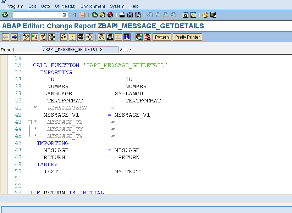Open the Utilities(M) menu
Screen dimensions: 292x213
tap(65, 6)
